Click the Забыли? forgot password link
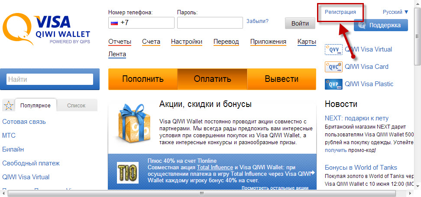The height and width of the screenshot is (197, 421). [257, 21]
